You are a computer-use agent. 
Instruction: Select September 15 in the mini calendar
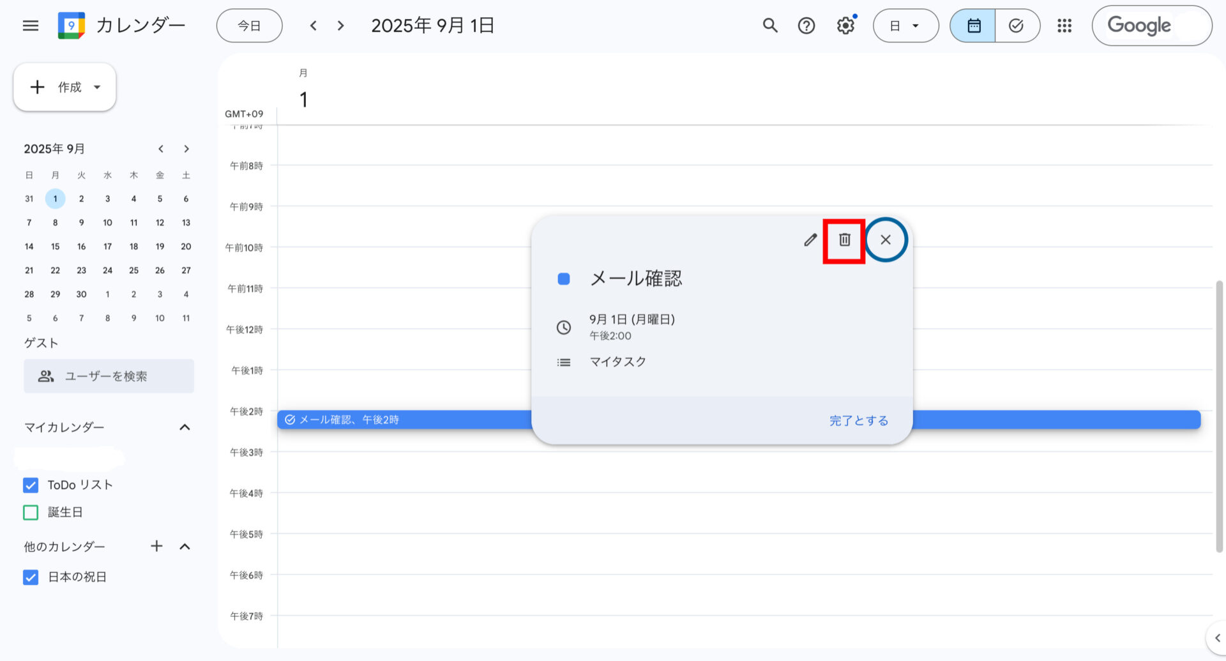pos(55,246)
